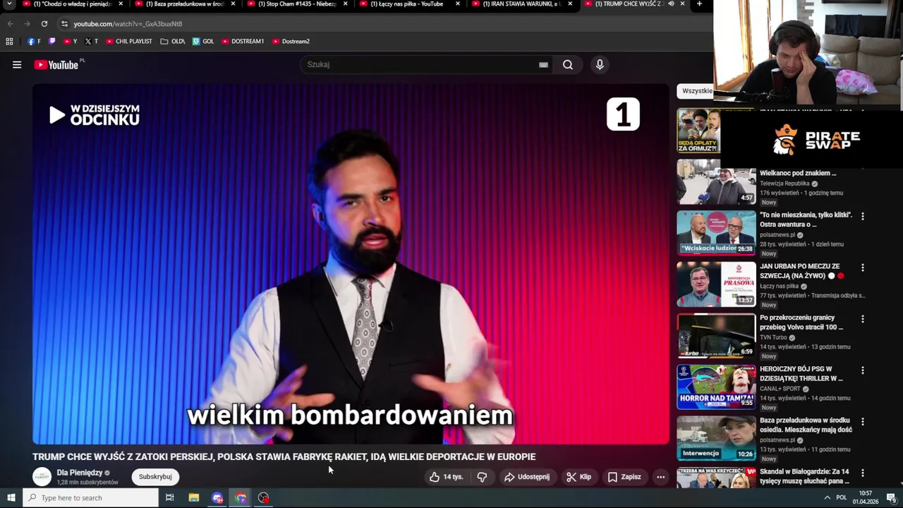Open Task View on taskbar
Screen dimensions: 903x508
click(x=169, y=498)
